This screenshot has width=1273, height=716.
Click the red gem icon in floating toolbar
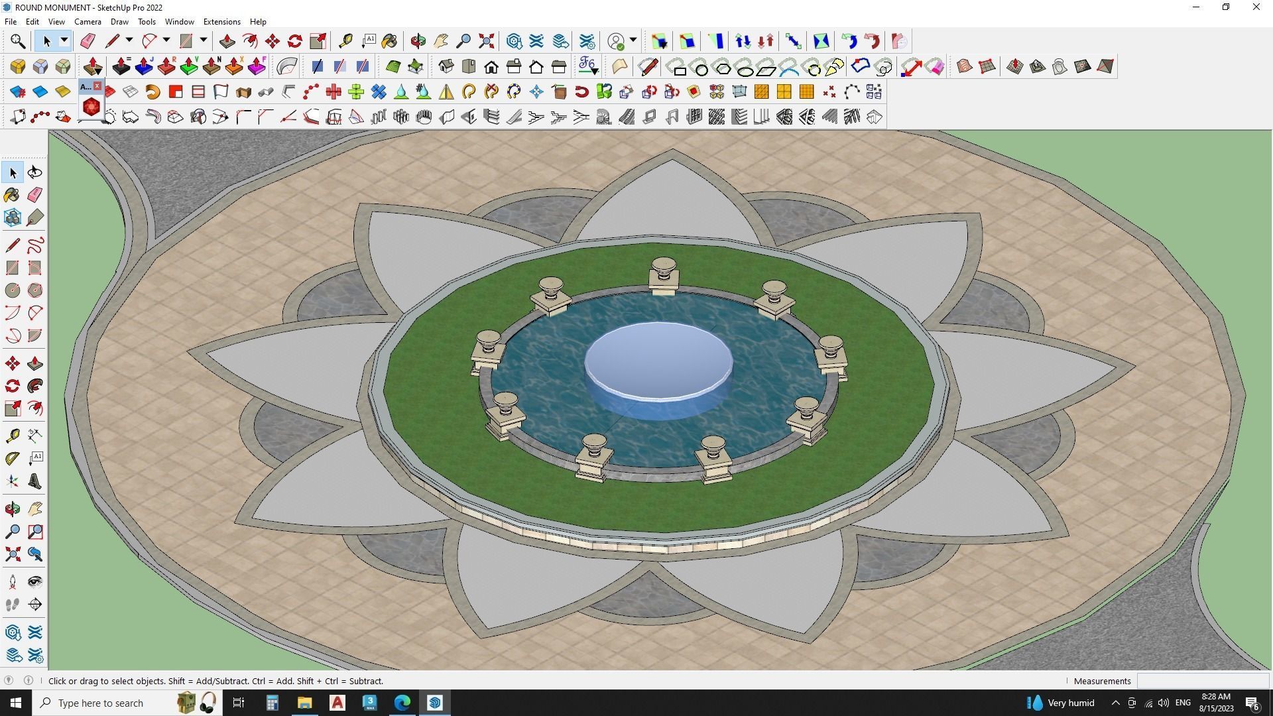click(x=91, y=107)
